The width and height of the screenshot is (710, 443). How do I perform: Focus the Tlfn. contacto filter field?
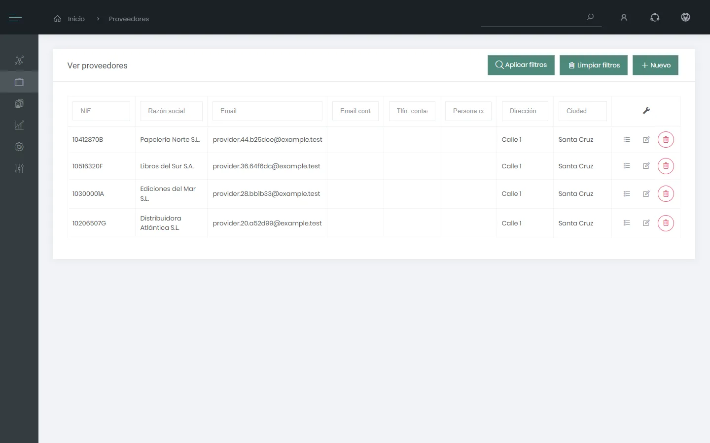click(x=412, y=111)
